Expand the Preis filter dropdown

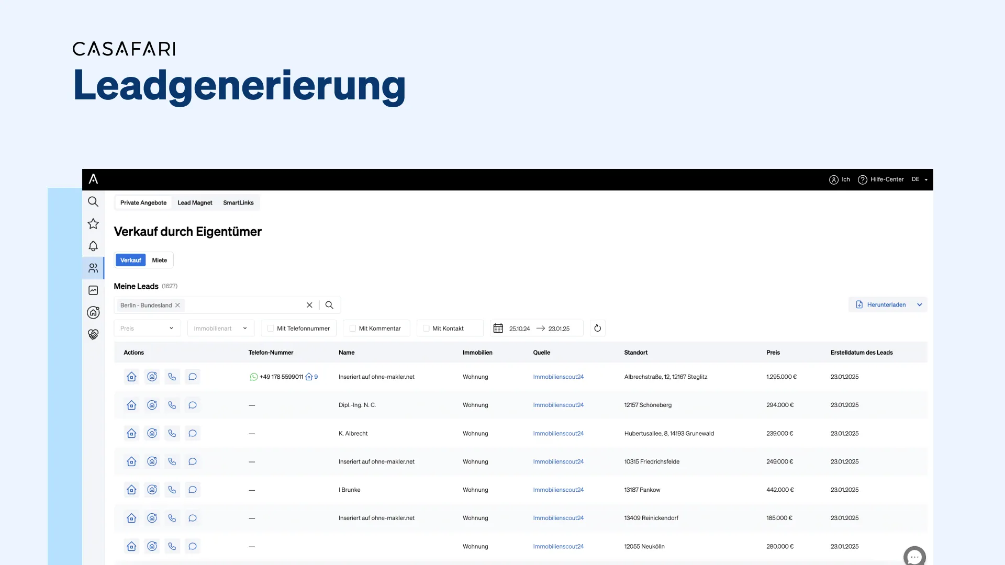click(147, 328)
